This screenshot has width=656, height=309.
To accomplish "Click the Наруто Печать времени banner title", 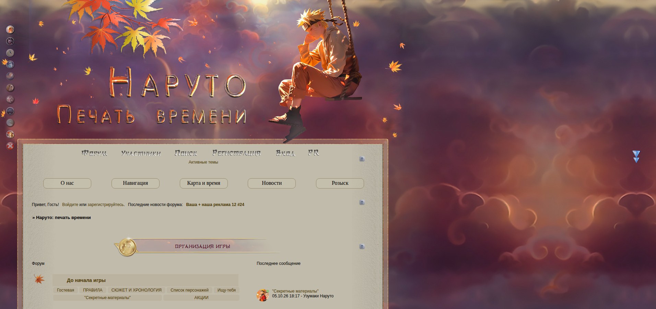I will coord(151,96).
